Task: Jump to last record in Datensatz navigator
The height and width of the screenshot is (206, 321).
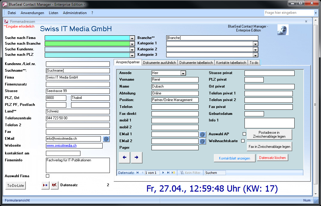Action: (168, 173)
